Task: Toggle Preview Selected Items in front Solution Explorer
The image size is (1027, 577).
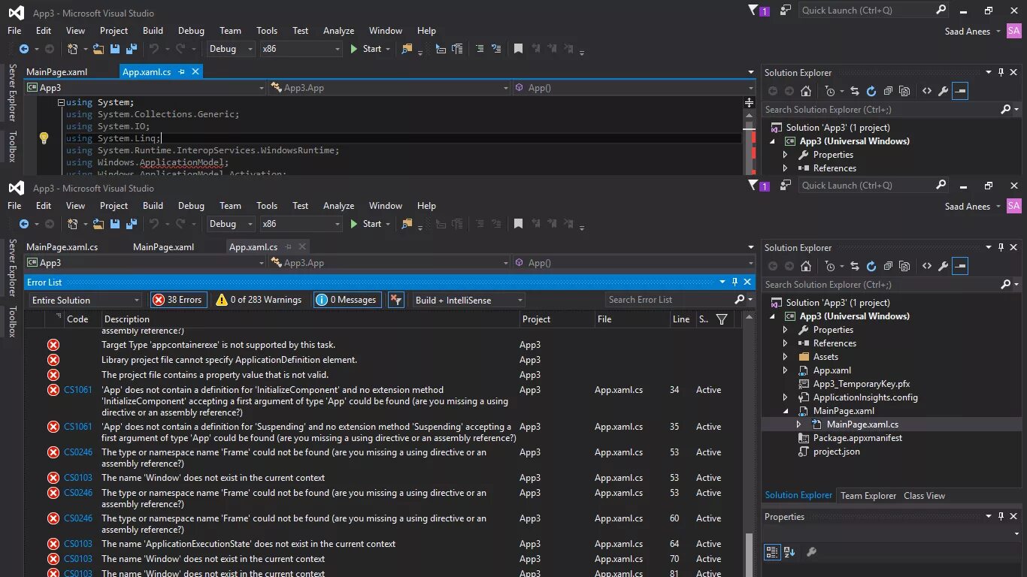Action: [x=960, y=266]
